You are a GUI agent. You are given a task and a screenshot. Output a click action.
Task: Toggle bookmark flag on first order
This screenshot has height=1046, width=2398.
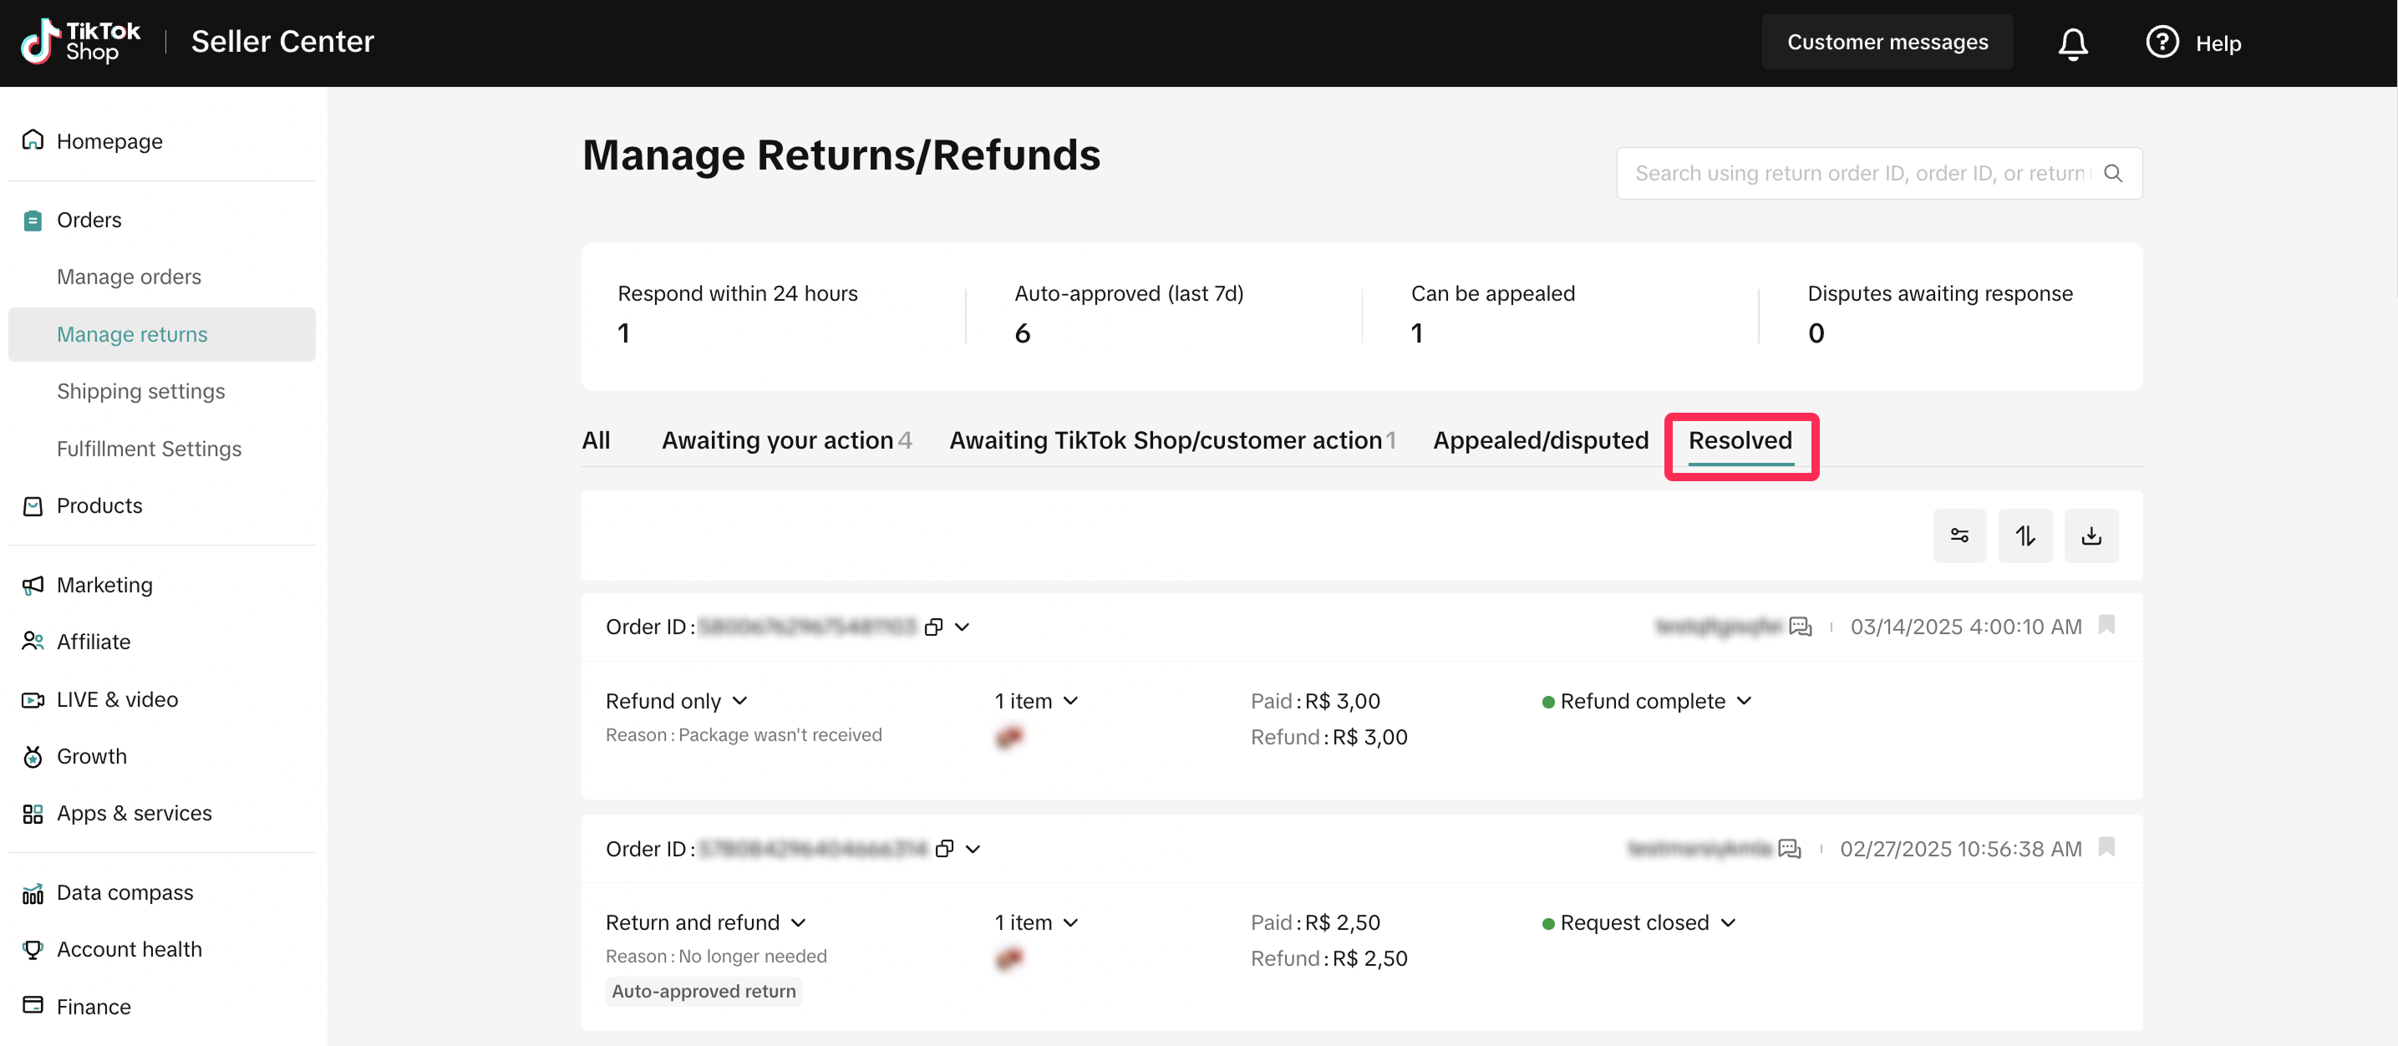click(x=2106, y=626)
